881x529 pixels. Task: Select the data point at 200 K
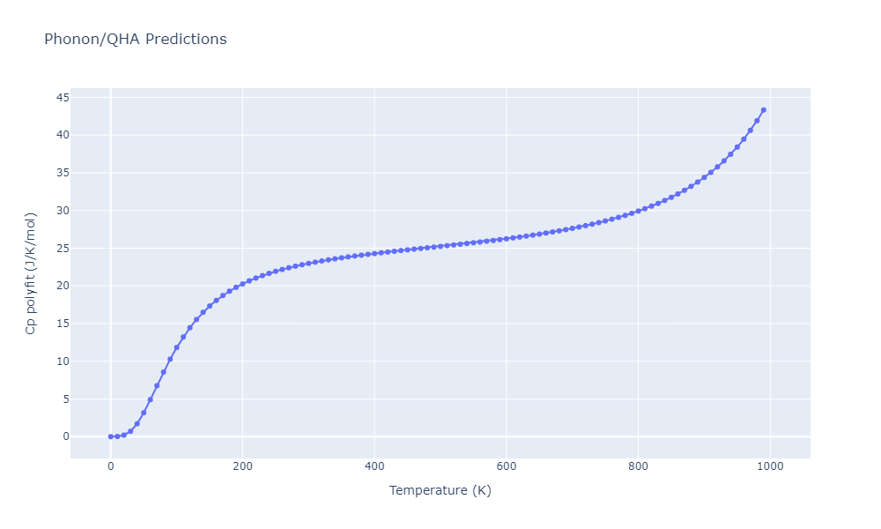pos(242,284)
